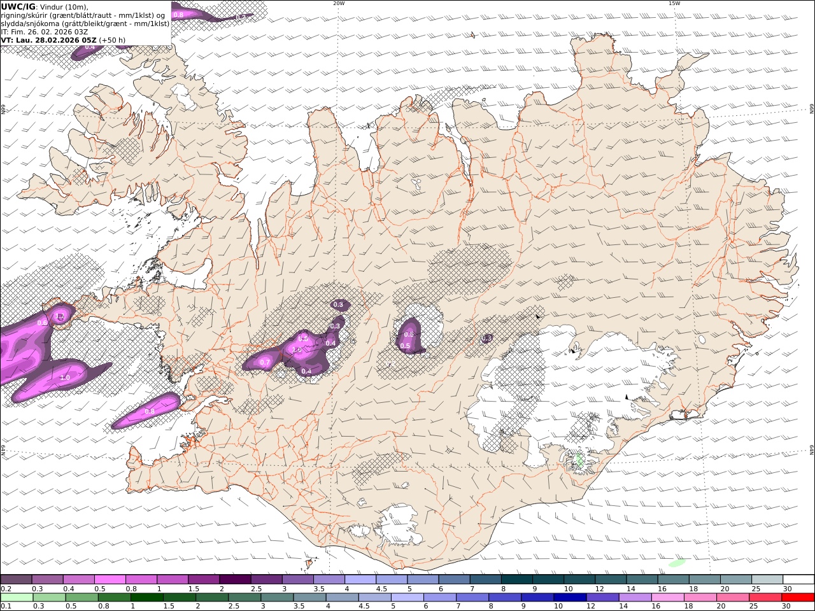Click the 1.2 snowfall contour label
Screen dimensions: 815x611
coord(60,316)
